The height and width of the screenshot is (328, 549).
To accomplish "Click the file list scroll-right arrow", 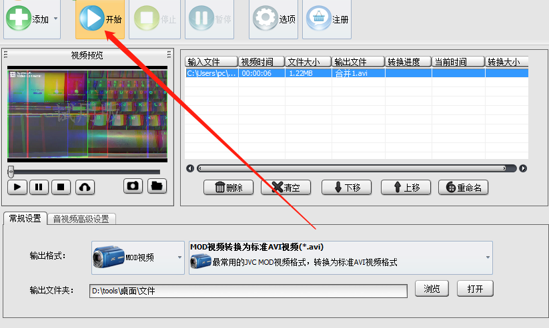I will coord(523,168).
